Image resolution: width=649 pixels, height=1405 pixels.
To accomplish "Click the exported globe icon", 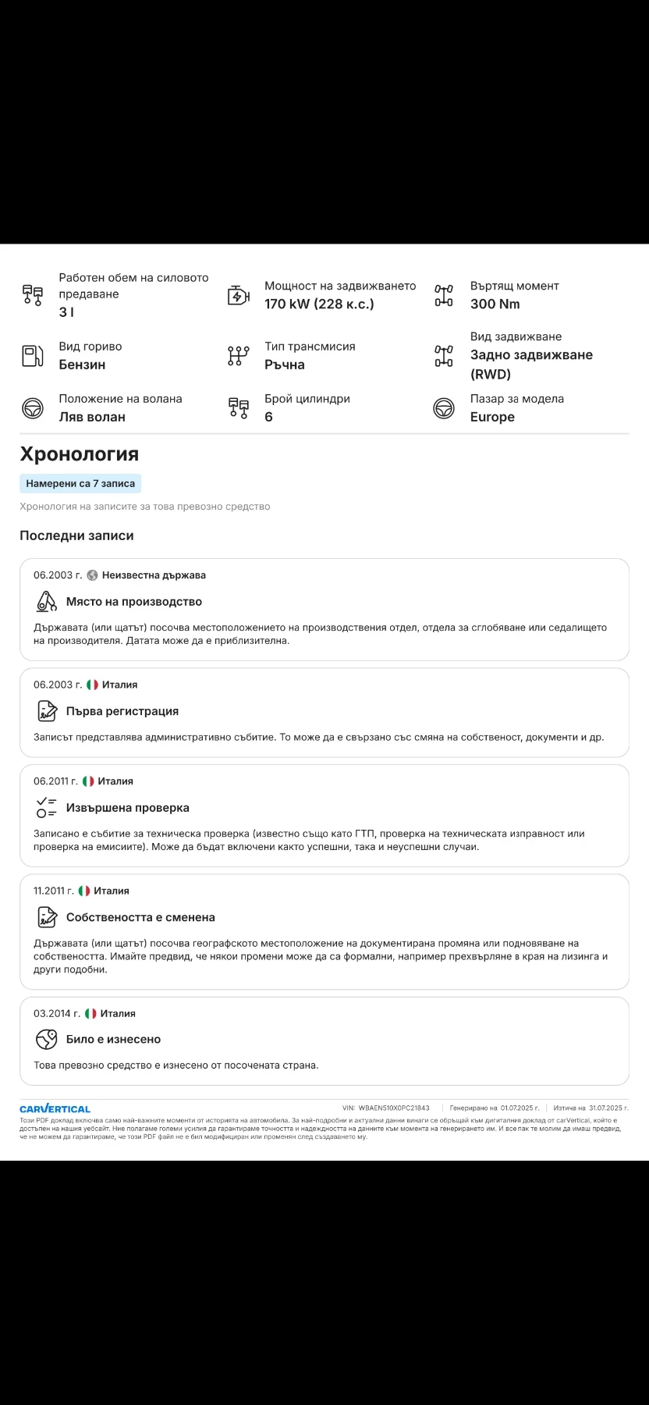I will click(x=47, y=1039).
